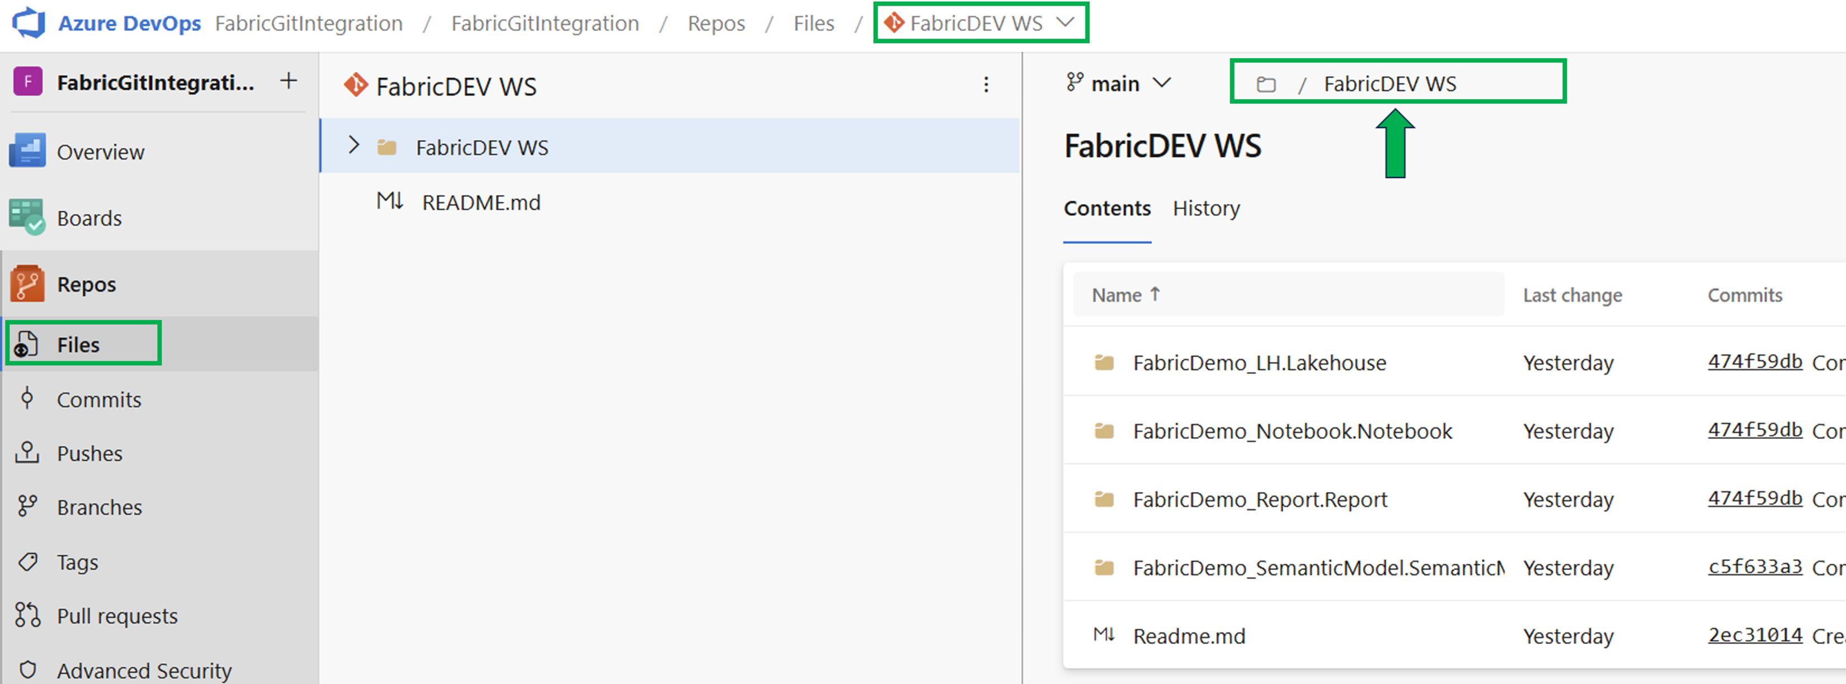
Task: Open the Azure DevOps home link
Action: coord(129,23)
